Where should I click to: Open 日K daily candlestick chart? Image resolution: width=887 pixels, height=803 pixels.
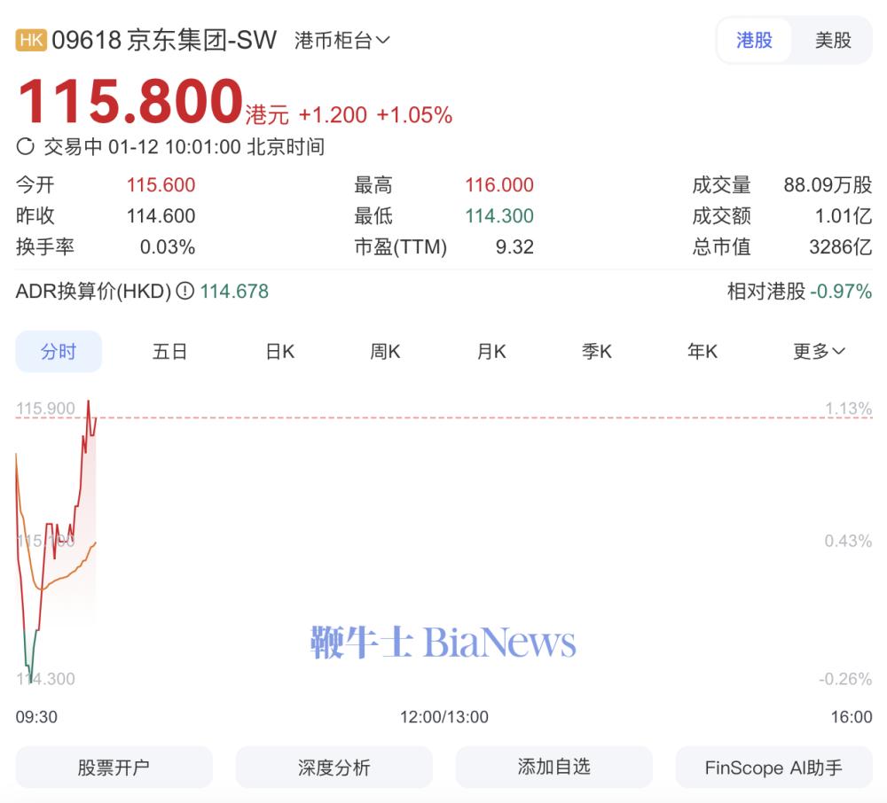[279, 351]
